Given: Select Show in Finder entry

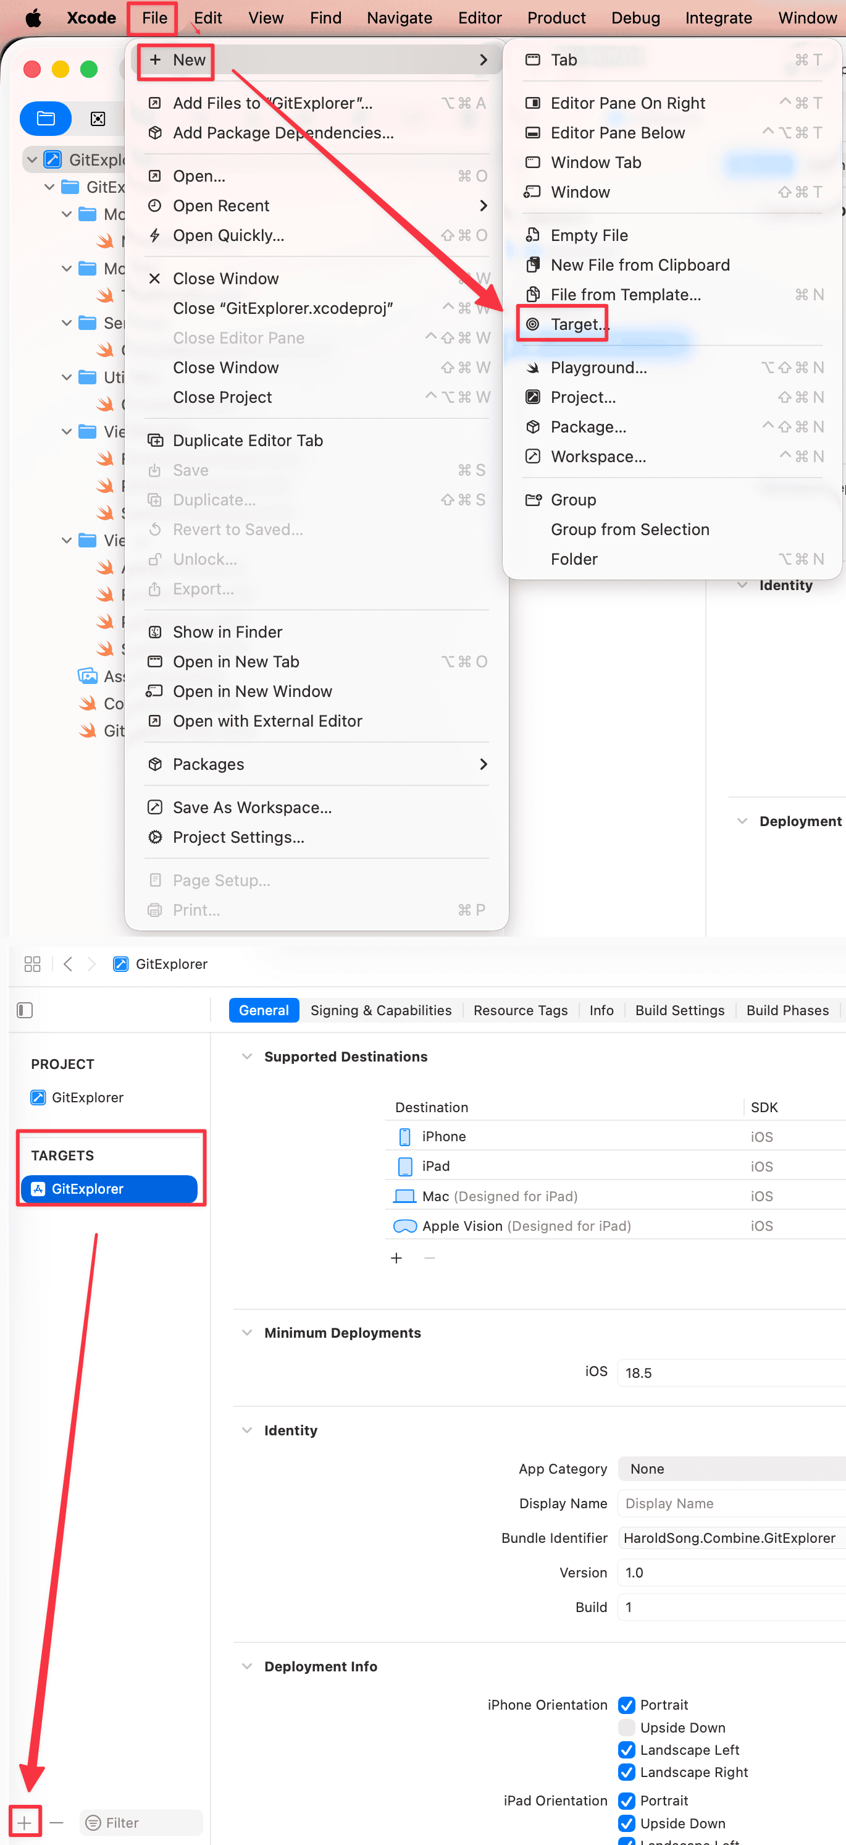Looking at the screenshot, I should [x=228, y=633].
